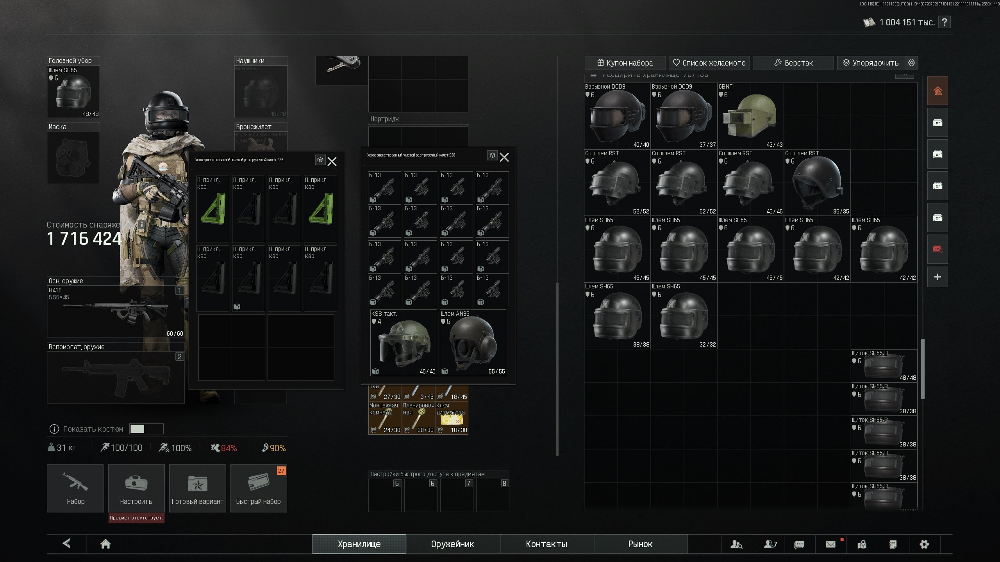Open the Быстрый набор quick kit
1000x562 pixels.
259,488
